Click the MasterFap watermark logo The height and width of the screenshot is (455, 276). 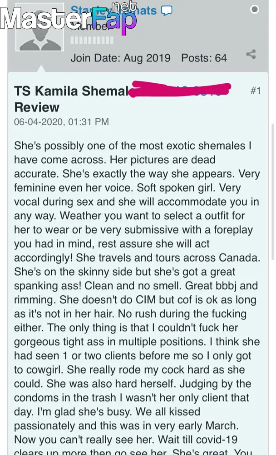tap(69, 19)
